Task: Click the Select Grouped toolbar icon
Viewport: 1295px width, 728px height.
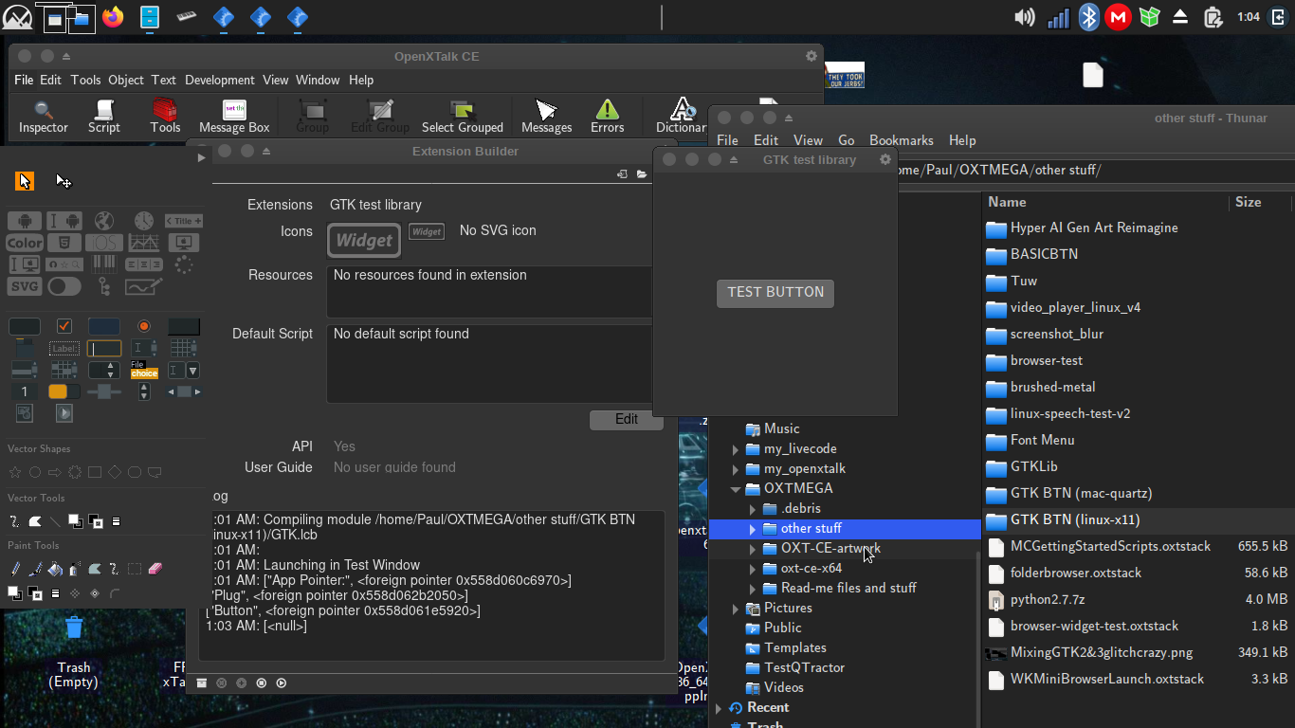Action: pyautogui.click(x=463, y=117)
